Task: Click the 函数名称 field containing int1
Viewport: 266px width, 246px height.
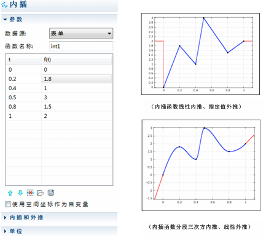Action: tap(81, 47)
